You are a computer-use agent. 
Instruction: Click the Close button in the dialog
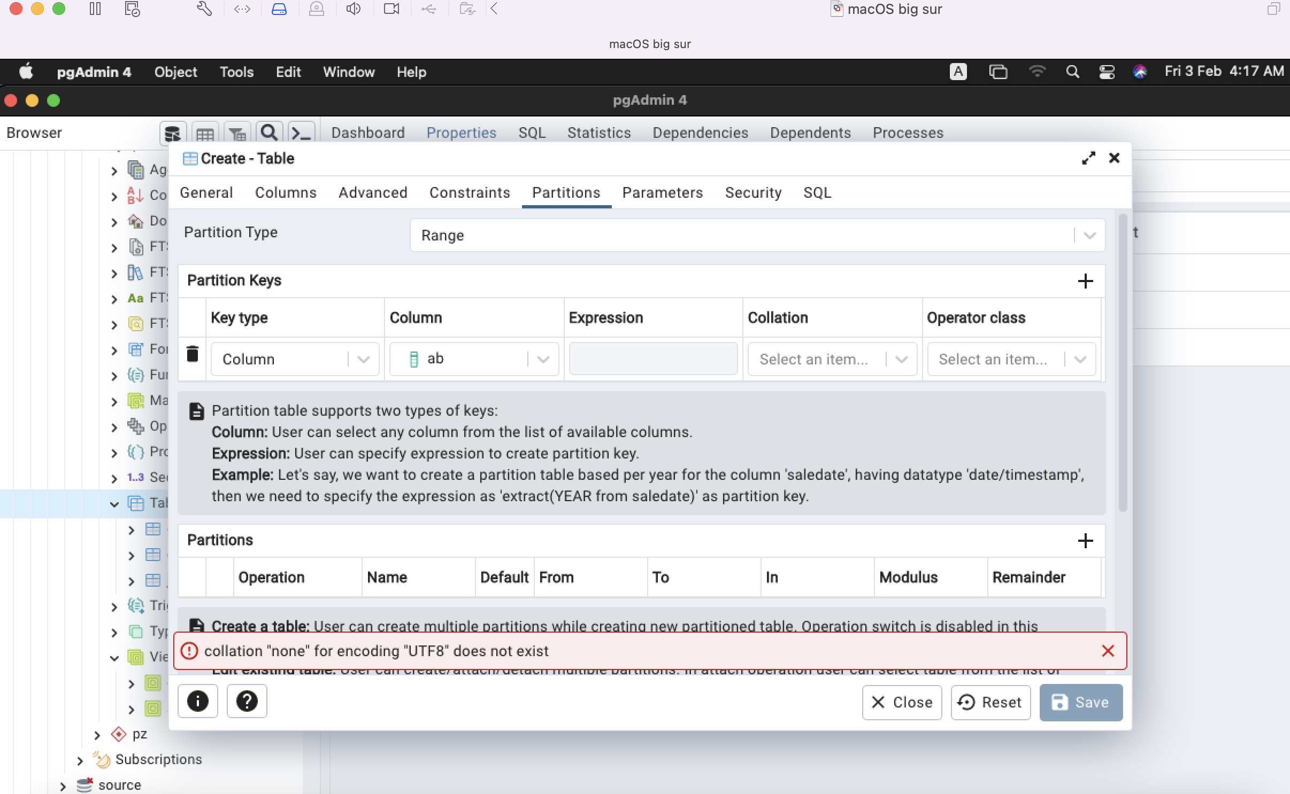pos(901,702)
